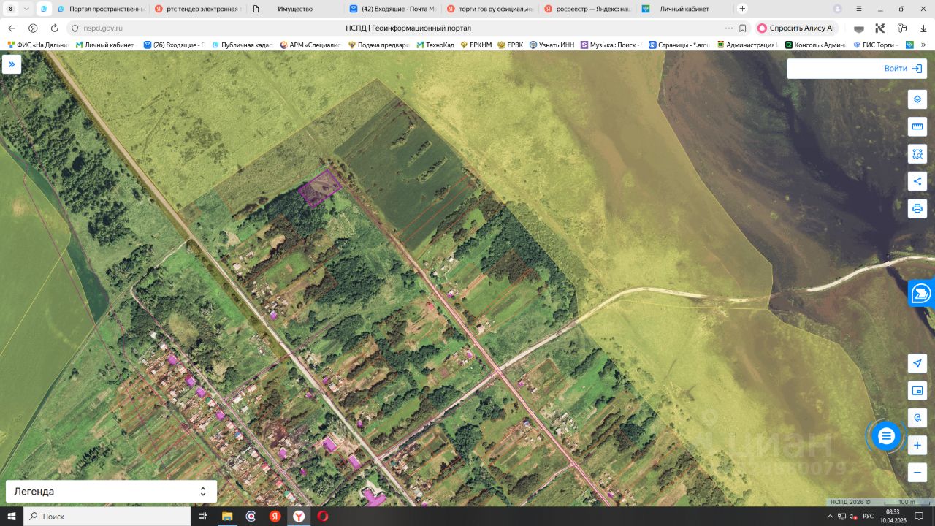Share the current map view
The width and height of the screenshot is (935, 526).
917,181
